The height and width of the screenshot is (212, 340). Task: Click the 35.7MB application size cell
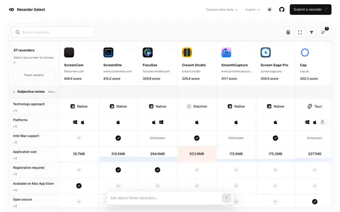pyautogui.click(x=79, y=154)
